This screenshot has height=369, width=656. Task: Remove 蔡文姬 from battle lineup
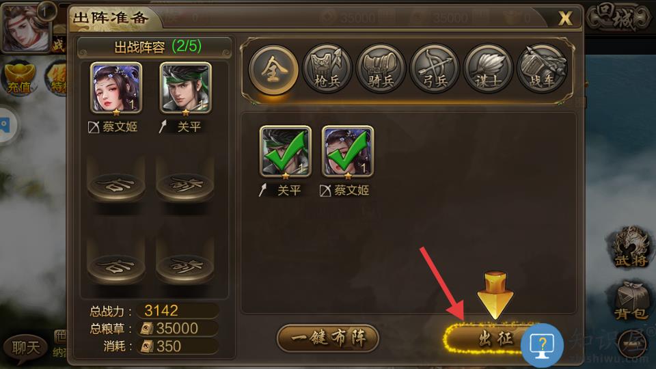coord(116,88)
